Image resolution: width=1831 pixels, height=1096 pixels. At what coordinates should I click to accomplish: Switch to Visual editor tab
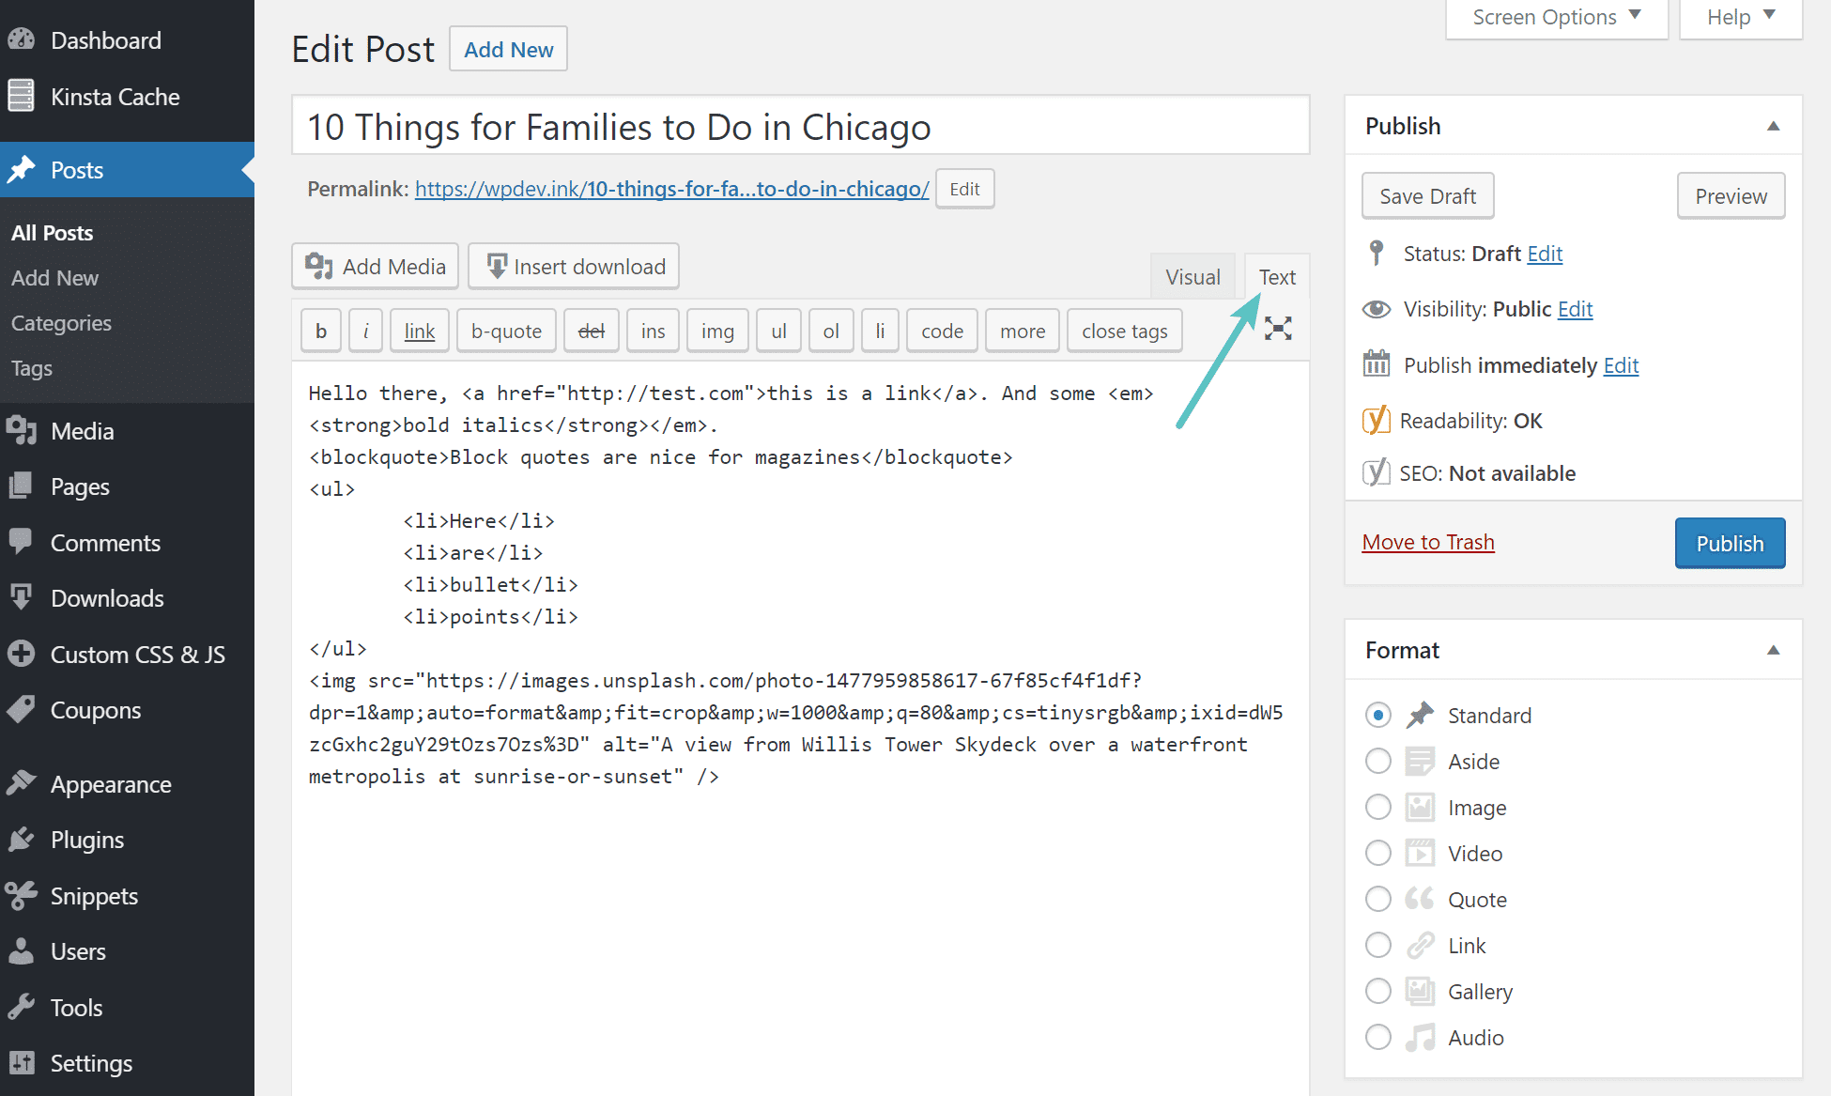pyautogui.click(x=1190, y=275)
